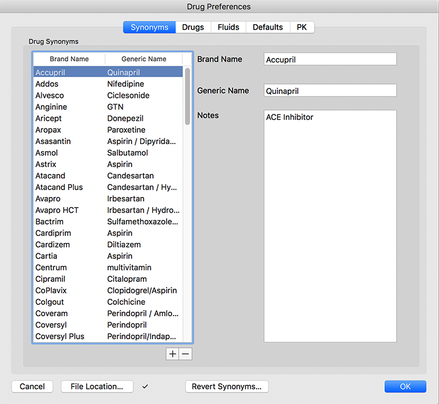The height and width of the screenshot is (404, 439).
Task: Add a new synonym with plus button
Action: pyautogui.click(x=172, y=354)
